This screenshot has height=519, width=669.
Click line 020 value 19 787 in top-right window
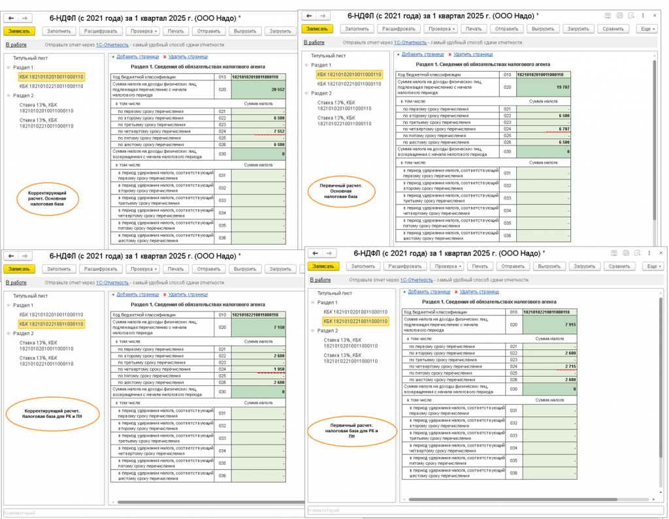point(543,87)
